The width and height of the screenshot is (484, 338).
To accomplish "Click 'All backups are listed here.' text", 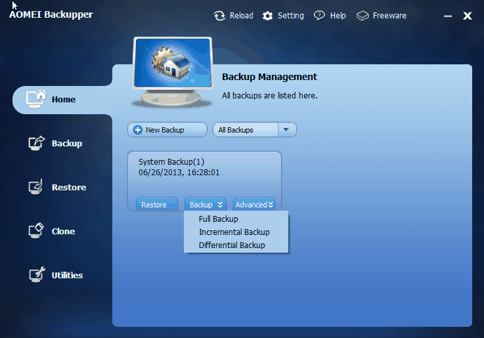I will pos(269,96).
